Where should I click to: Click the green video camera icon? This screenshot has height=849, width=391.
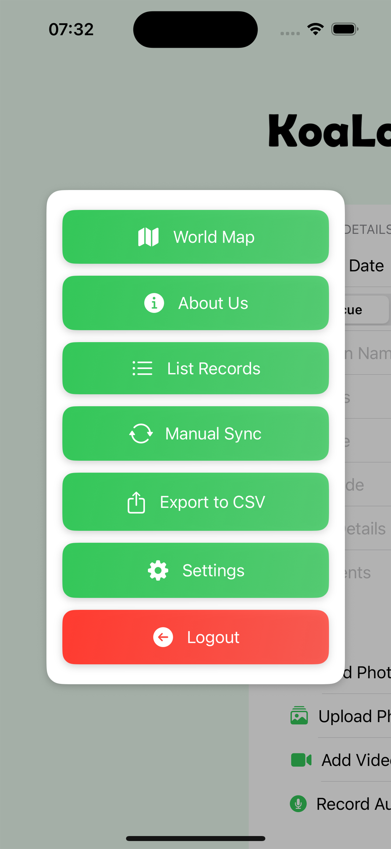301,760
